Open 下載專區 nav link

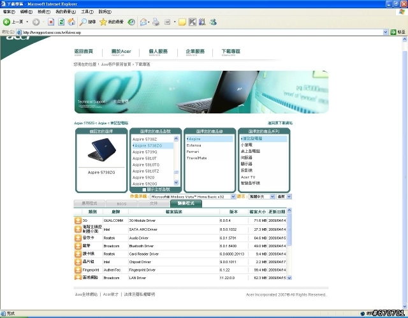pos(231,52)
